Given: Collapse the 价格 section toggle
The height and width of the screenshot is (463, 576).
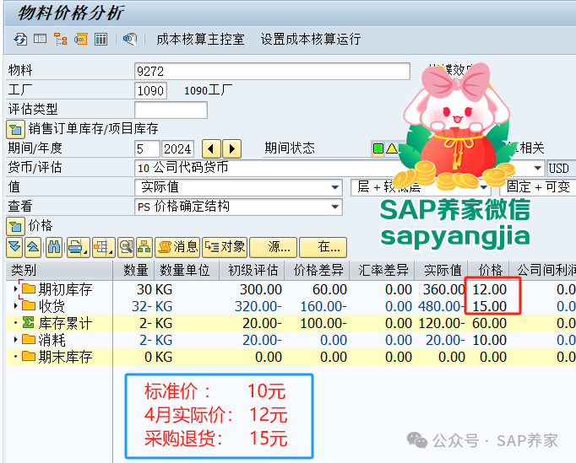Looking at the screenshot, I should click(15, 226).
